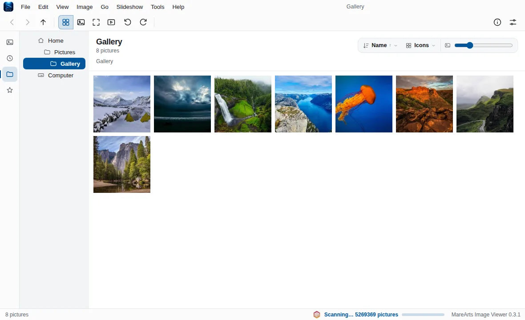Select the red canyon rocks thumbnail
This screenshot has width=525, height=320.
click(x=424, y=104)
